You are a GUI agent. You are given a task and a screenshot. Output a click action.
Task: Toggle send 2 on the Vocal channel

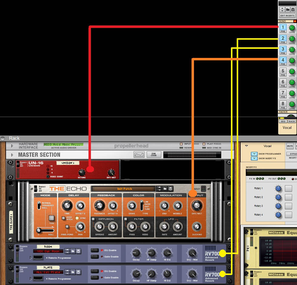pos(283,38)
